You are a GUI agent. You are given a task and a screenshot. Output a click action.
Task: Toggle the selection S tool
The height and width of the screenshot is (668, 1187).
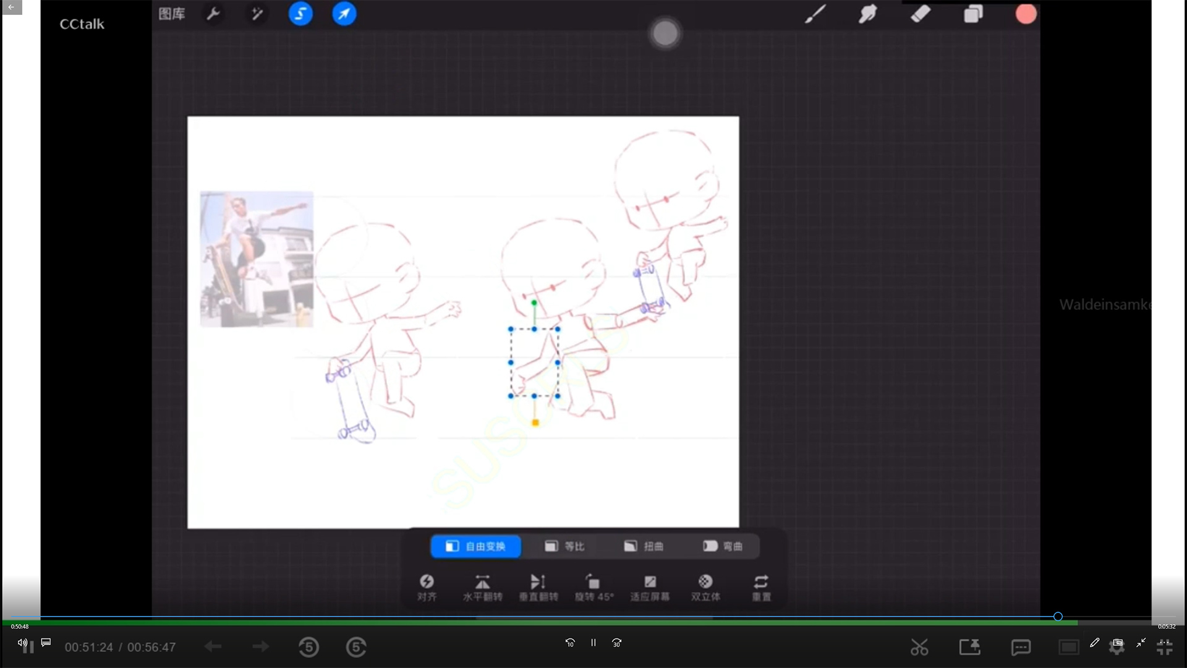click(300, 14)
